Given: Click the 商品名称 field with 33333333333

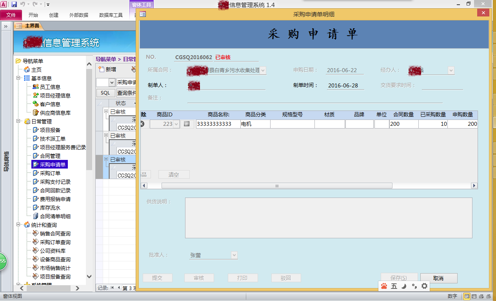Looking at the screenshot, I should point(218,124).
